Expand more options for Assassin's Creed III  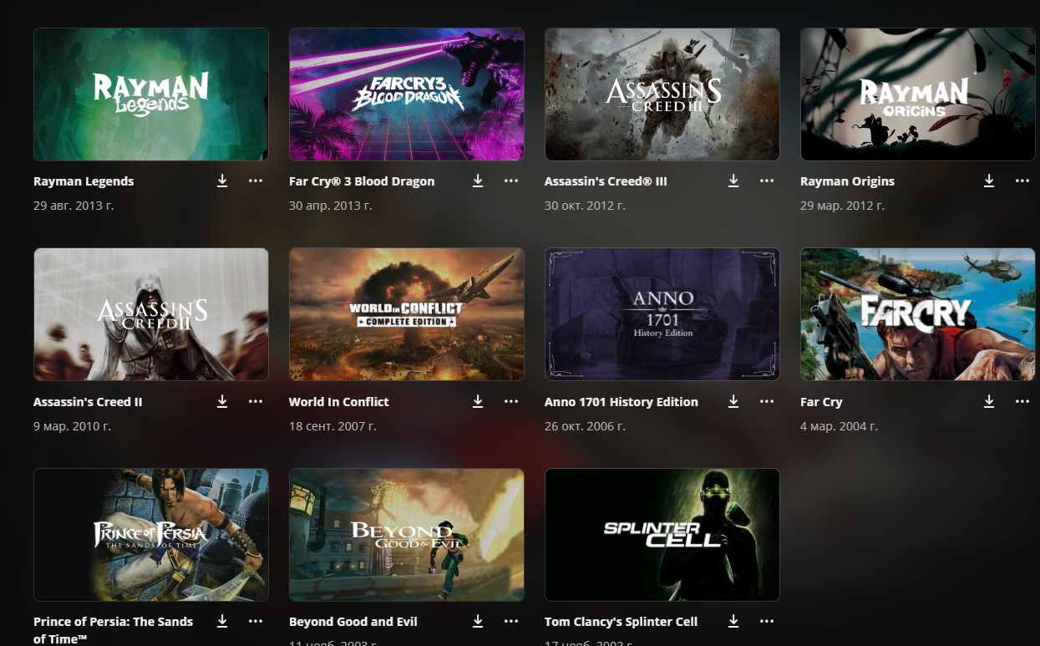point(767,181)
